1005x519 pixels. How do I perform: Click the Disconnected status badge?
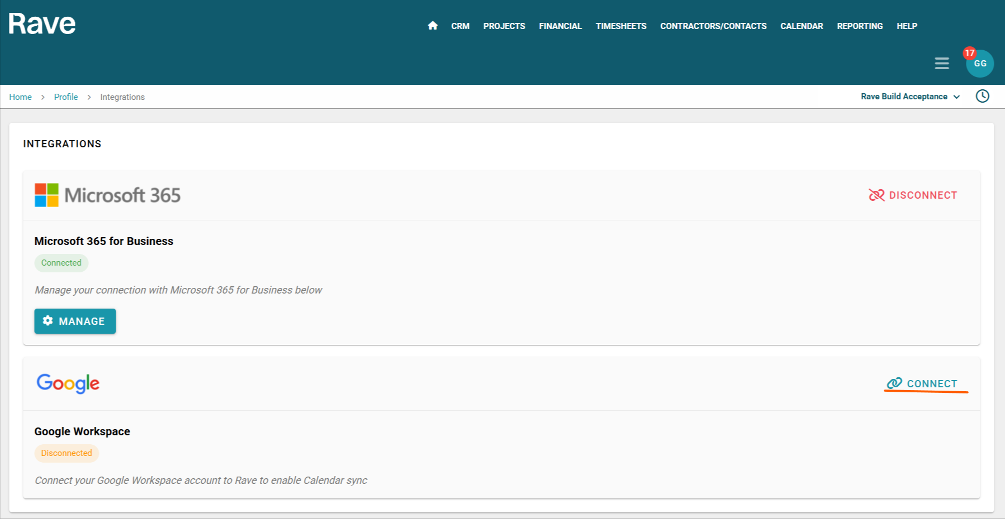tap(67, 453)
